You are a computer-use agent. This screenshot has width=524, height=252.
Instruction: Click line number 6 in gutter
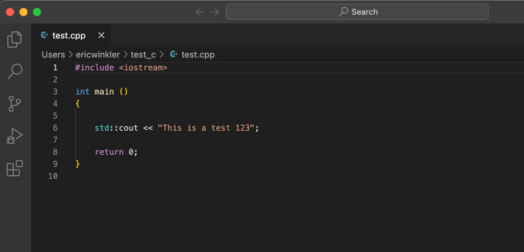click(x=55, y=128)
